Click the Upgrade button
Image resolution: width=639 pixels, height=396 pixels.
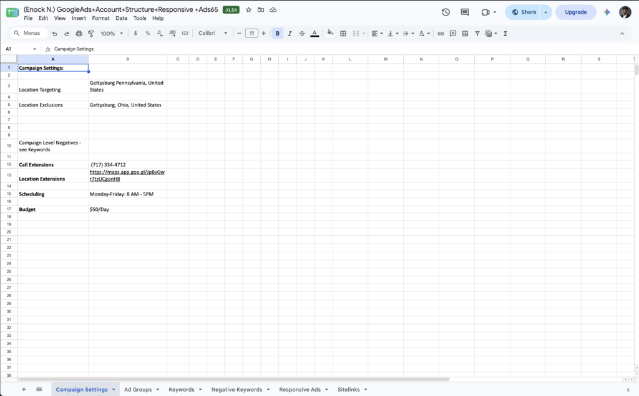575,12
